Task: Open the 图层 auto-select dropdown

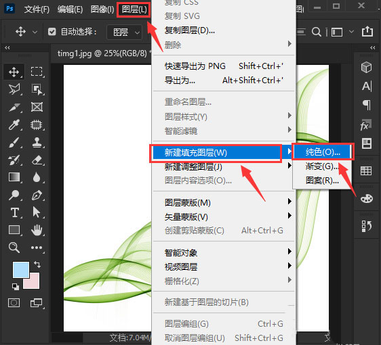Action: coord(125,32)
